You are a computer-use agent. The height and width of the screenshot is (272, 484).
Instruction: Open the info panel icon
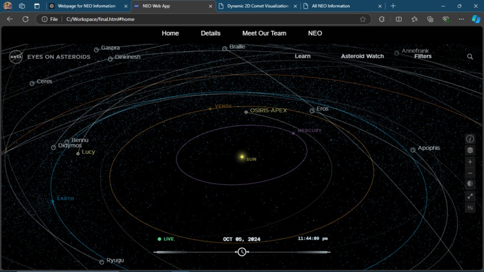[470, 139]
